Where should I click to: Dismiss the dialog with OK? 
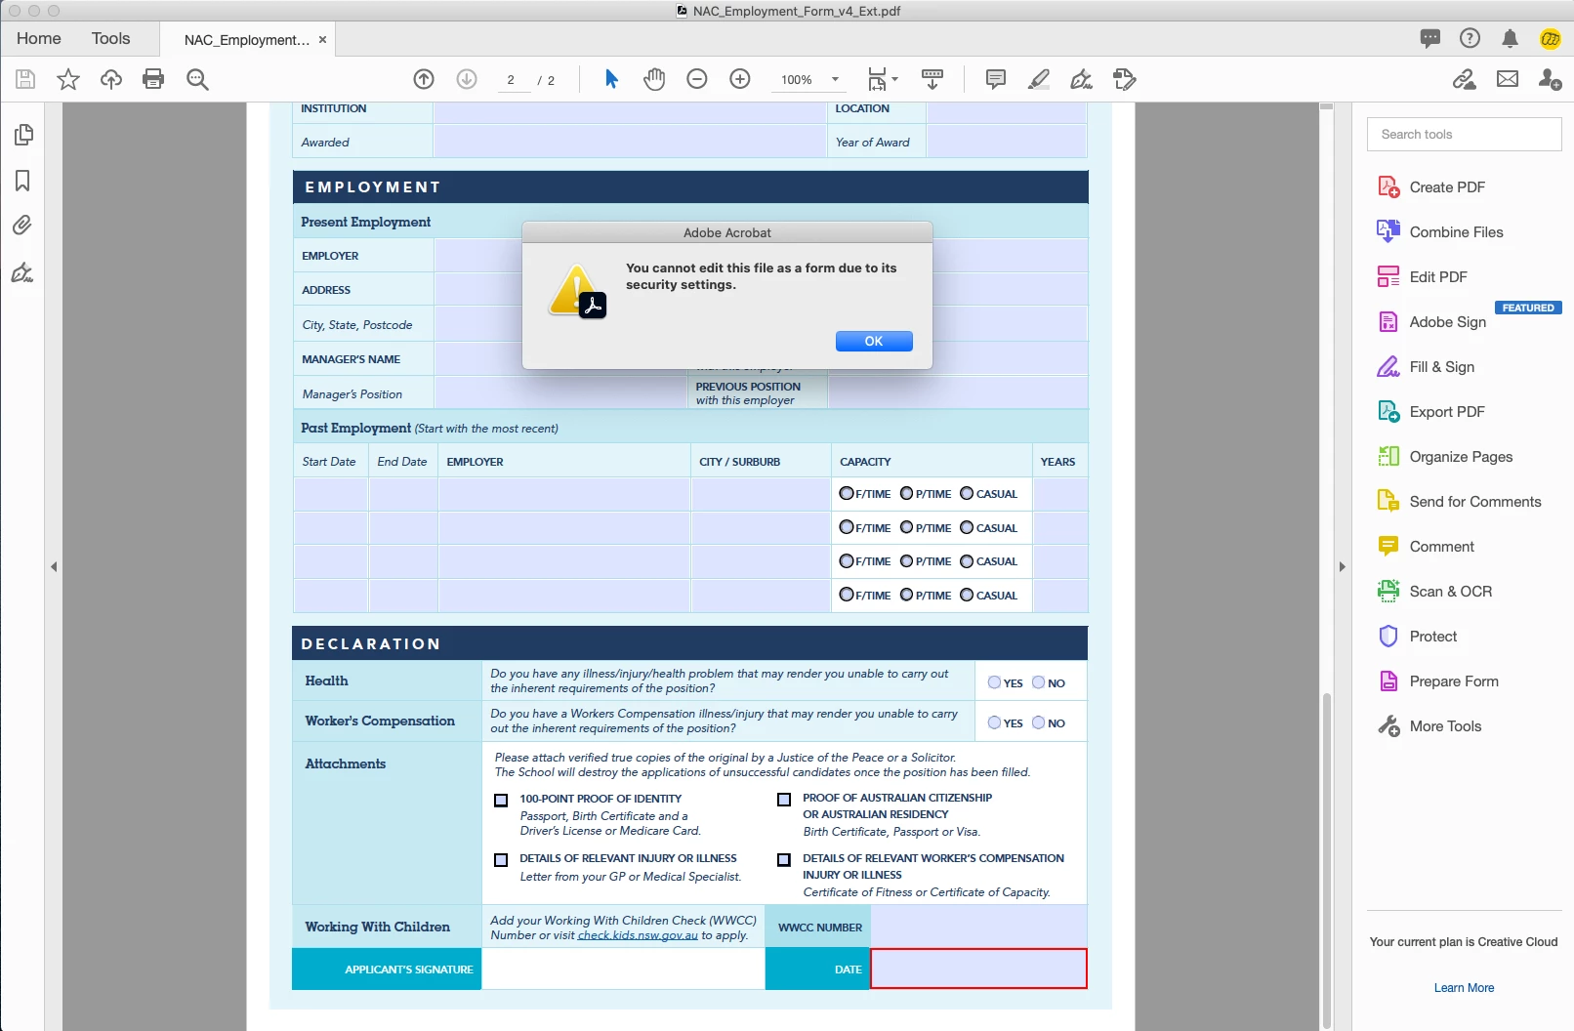point(874,341)
